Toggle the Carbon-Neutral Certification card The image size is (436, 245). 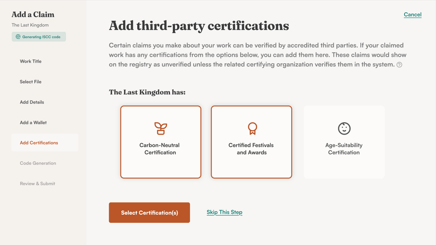[161, 142]
